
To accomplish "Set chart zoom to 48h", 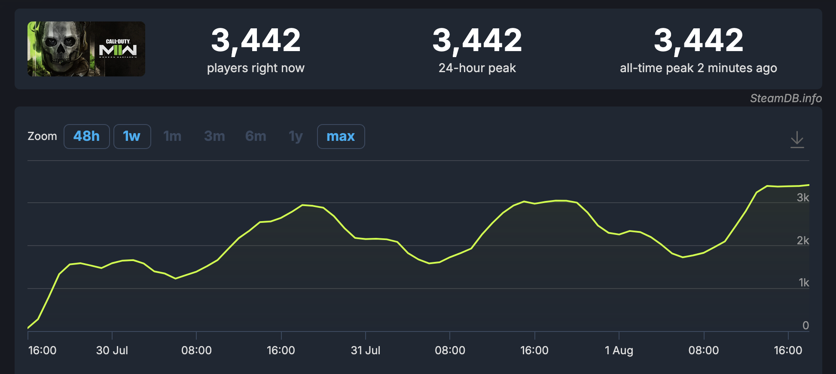I will point(86,137).
